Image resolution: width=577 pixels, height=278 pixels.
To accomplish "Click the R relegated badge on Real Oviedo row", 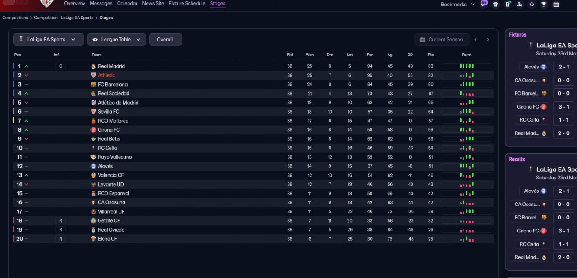I will click(x=60, y=230).
